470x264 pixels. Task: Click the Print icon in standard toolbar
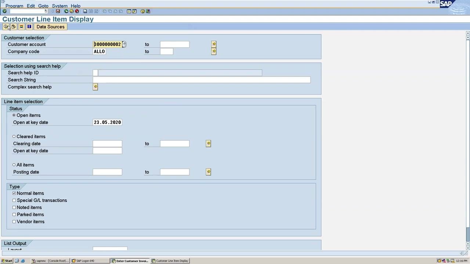pyautogui.click(x=85, y=11)
